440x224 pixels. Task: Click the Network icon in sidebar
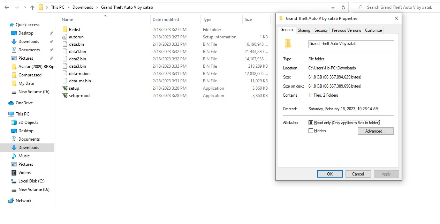point(12,201)
